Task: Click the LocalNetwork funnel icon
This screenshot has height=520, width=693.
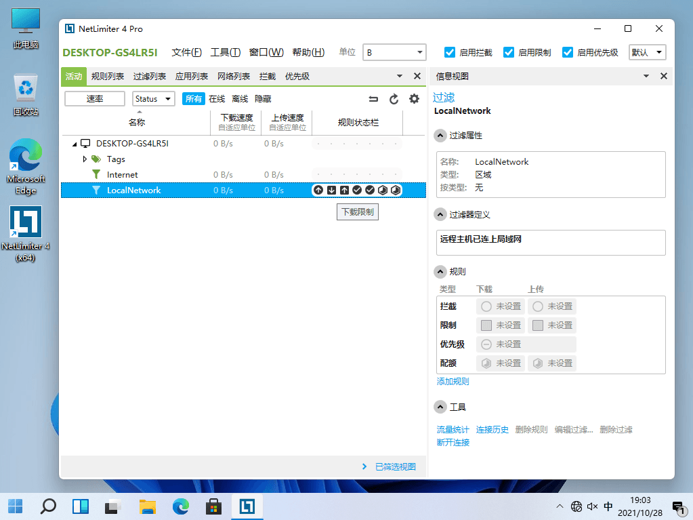Action: (x=96, y=190)
